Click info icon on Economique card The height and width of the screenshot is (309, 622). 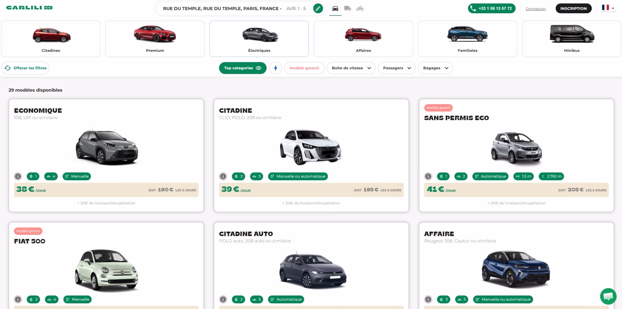pos(18,176)
